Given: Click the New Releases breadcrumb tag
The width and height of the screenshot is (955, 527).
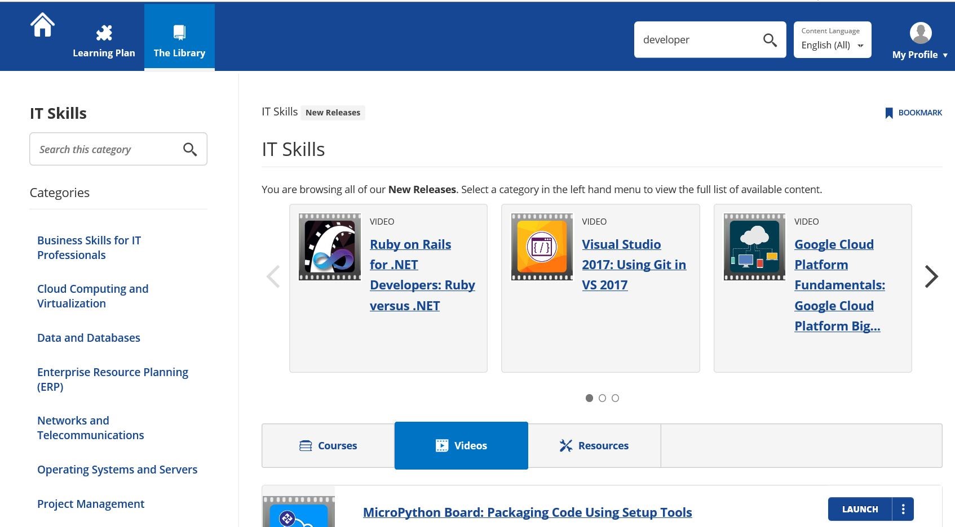Looking at the screenshot, I should 333,113.
